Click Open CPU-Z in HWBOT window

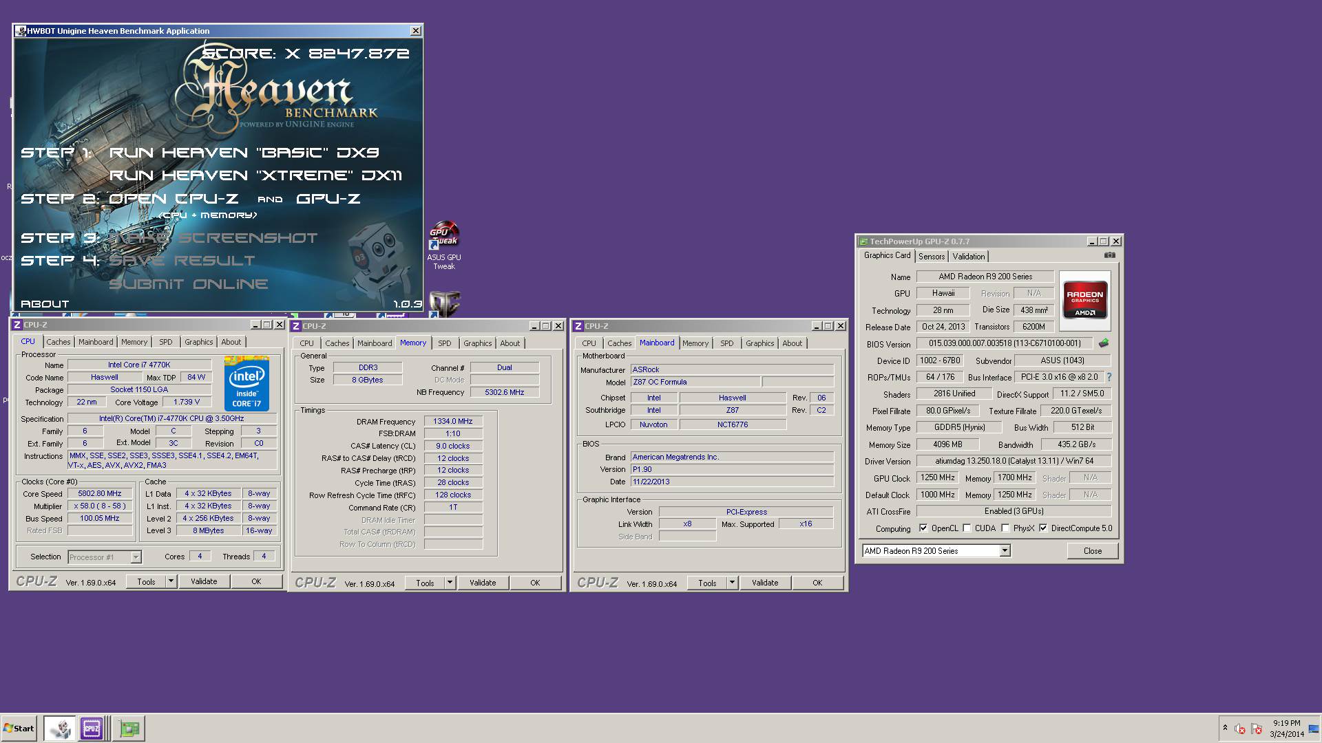coord(174,199)
